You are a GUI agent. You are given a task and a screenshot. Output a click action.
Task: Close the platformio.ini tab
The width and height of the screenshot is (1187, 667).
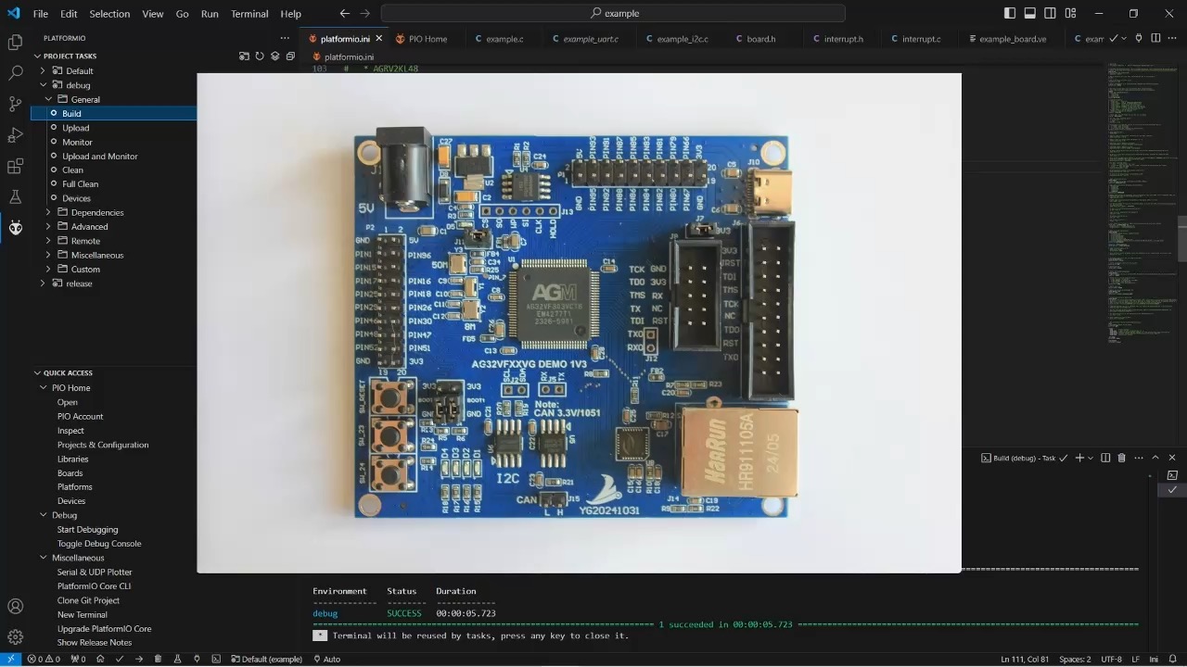pyautogui.click(x=378, y=39)
